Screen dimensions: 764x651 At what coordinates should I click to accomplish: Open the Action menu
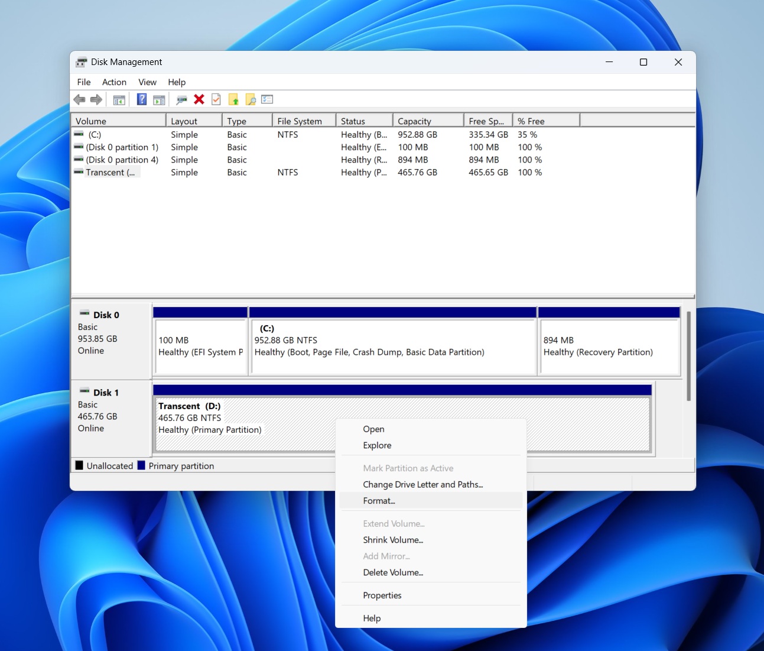[114, 82]
